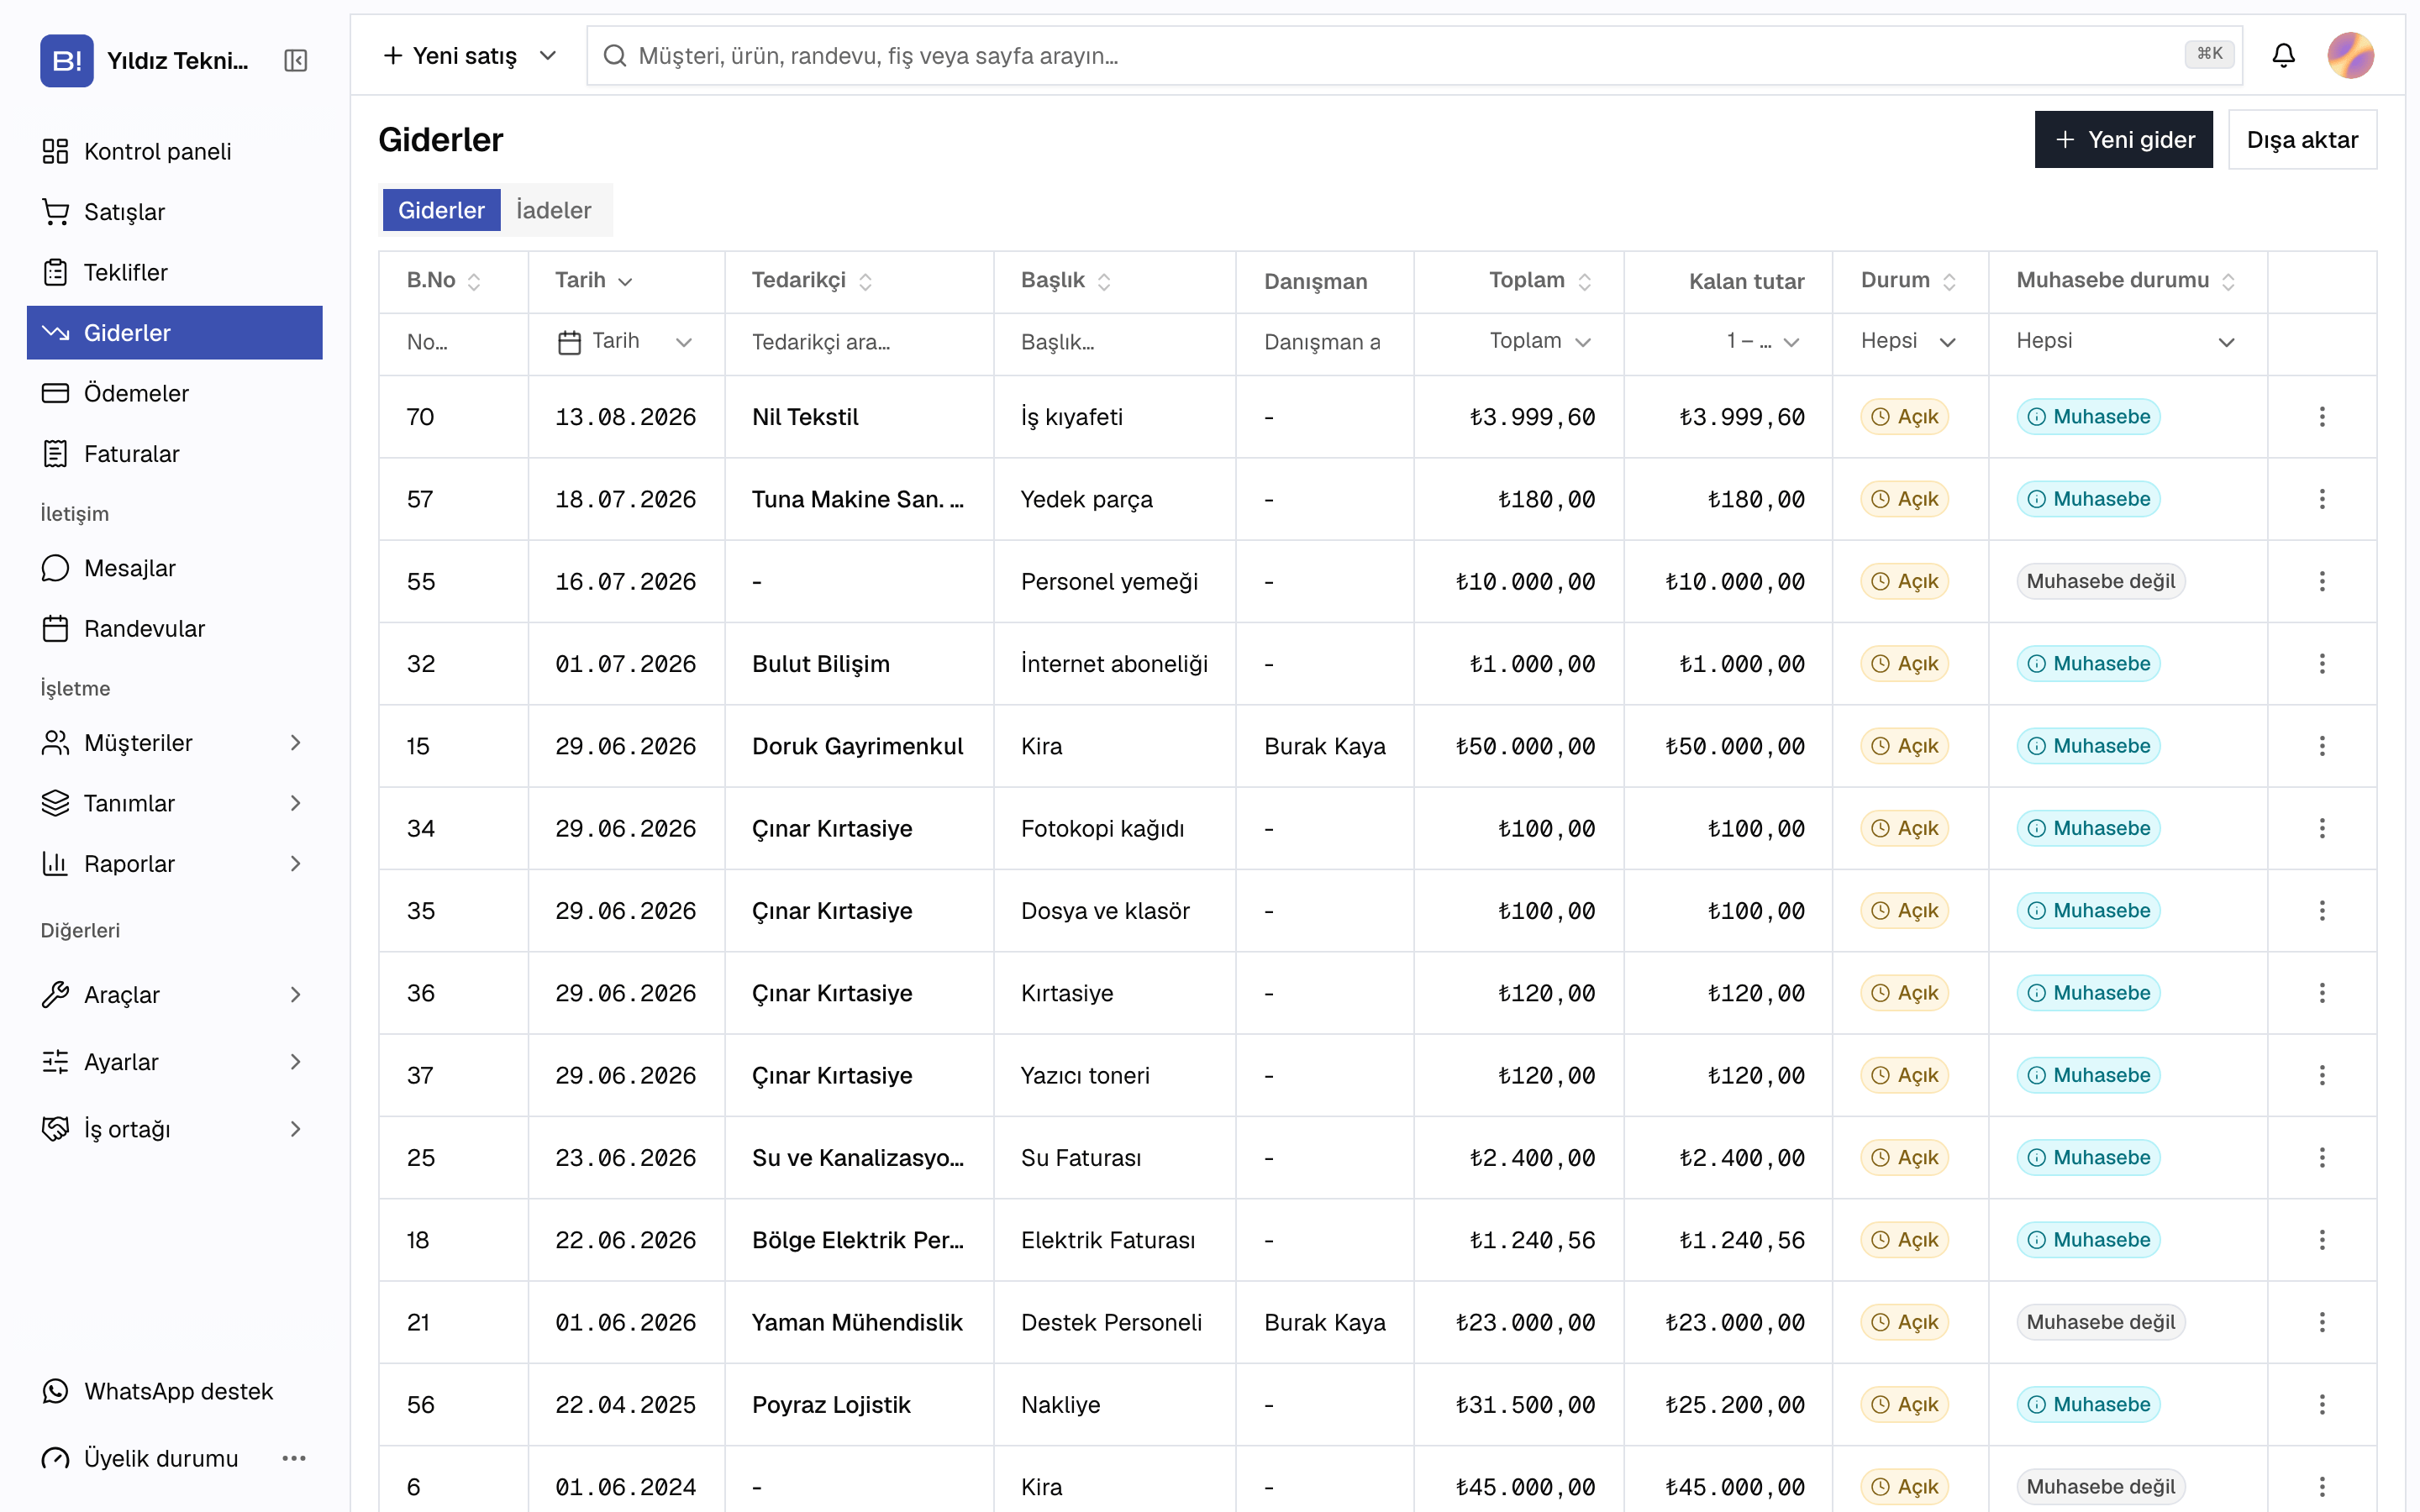Sort by Muhasebe durumu column arrows
The height and width of the screenshot is (1512, 2420).
click(2228, 282)
